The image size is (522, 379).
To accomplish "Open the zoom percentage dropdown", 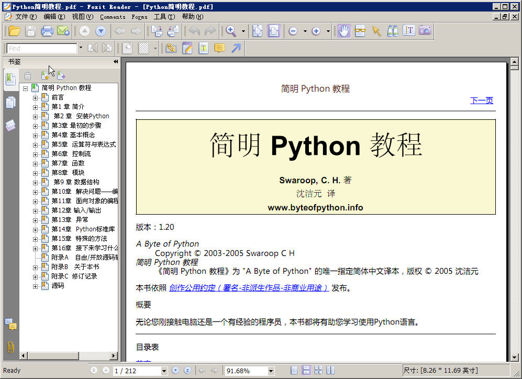I will click(271, 371).
